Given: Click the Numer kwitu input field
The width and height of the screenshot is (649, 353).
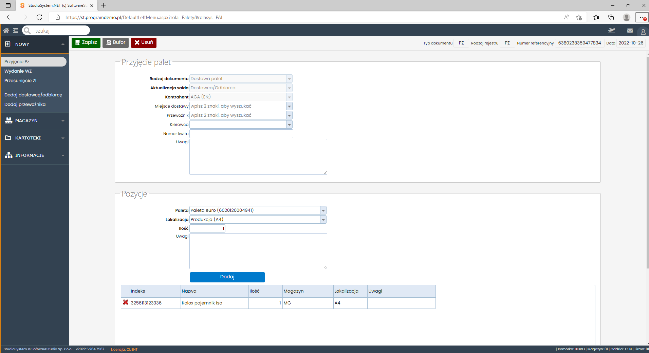Looking at the screenshot, I should pyautogui.click(x=241, y=134).
